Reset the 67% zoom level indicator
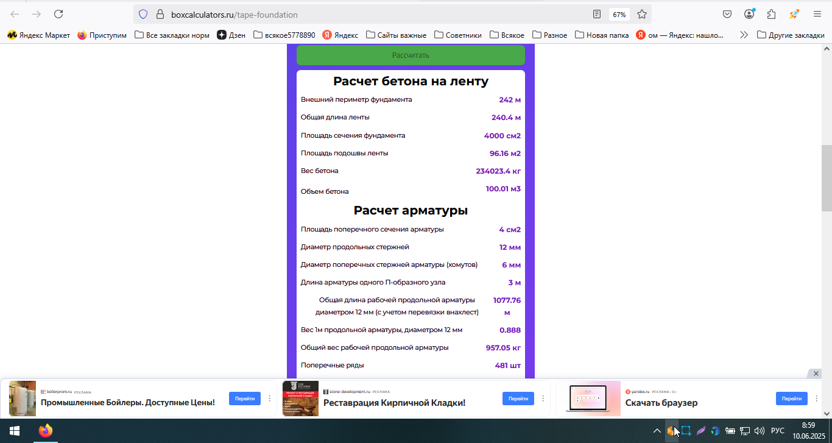The width and height of the screenshot is (832, 443). (619, 14)
